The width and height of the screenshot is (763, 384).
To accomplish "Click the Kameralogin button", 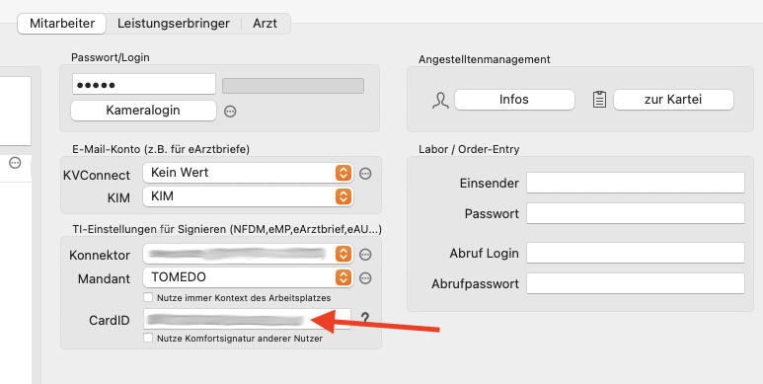I will click(x=143, y=111).
